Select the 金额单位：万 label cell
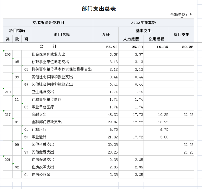Screen dimensions: 202x189 (x=181, y=15)
